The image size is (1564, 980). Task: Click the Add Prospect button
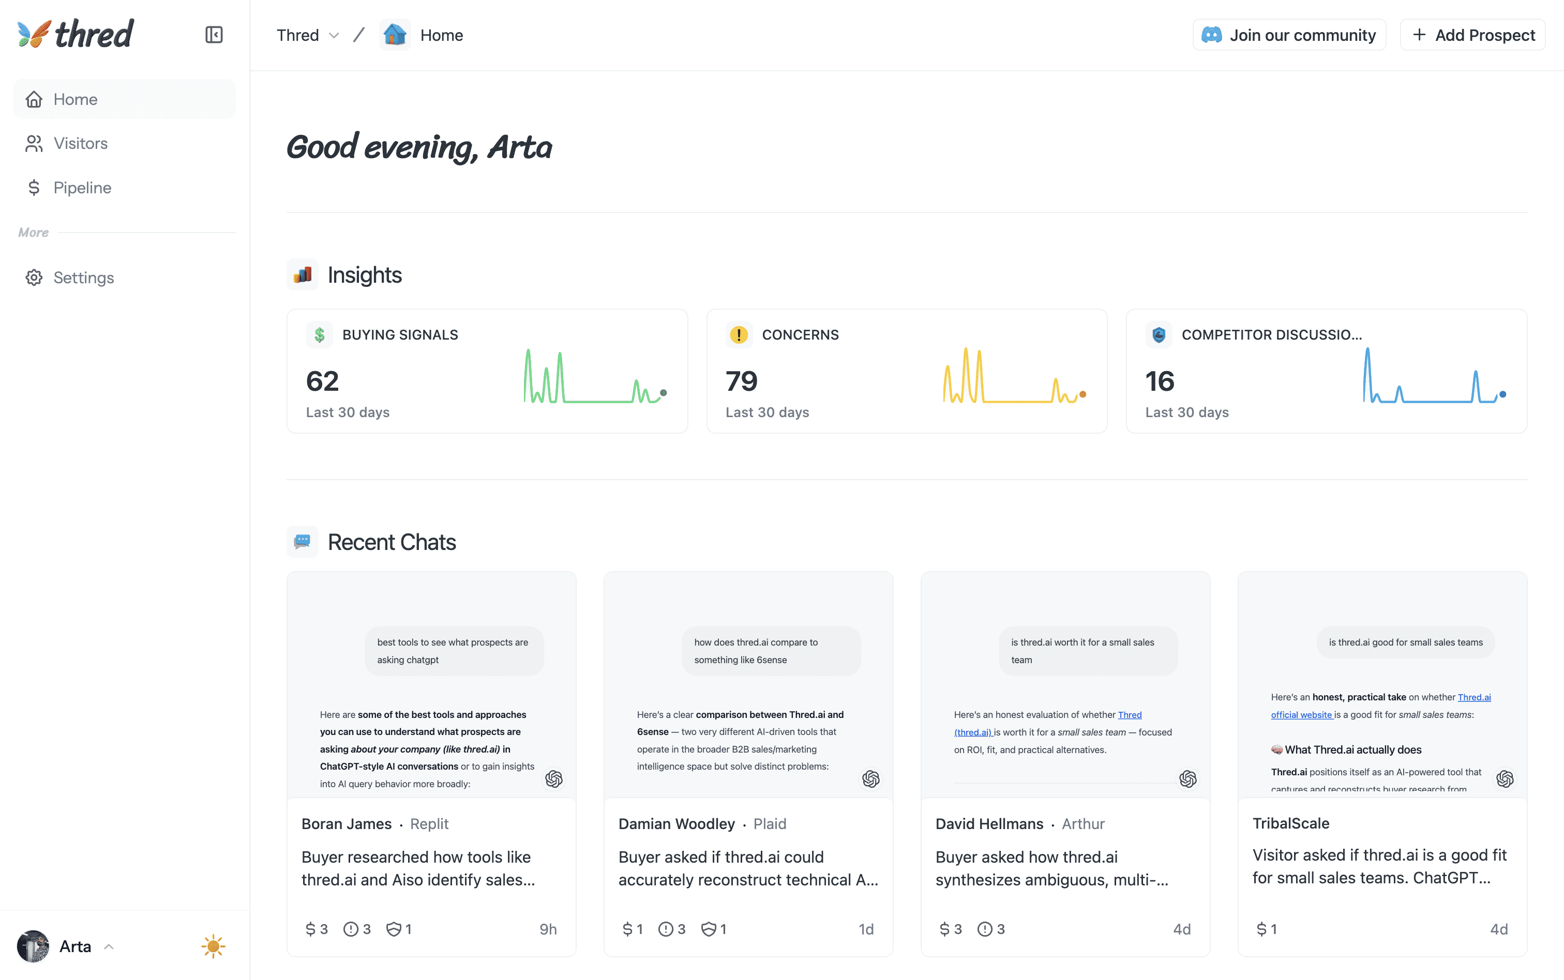click(x=1472, y=35)
